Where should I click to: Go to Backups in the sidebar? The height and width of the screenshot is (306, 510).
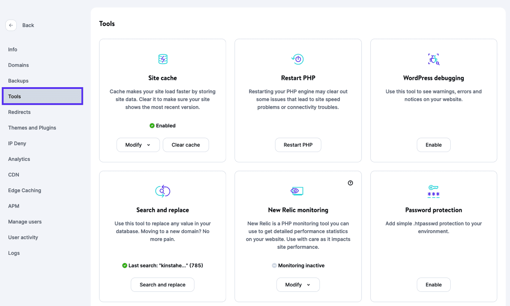[x=18, y=81]
